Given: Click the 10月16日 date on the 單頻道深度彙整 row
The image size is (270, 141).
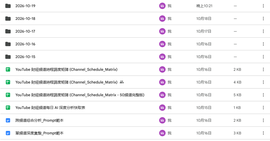Looking at the screenshot, I should pyautogui.click(x=204, y=133).
